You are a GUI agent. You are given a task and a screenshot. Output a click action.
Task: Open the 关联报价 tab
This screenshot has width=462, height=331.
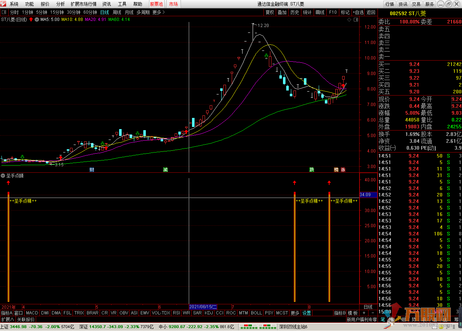26,319
